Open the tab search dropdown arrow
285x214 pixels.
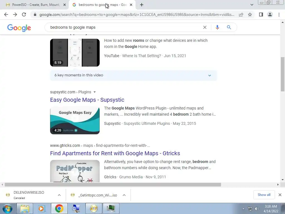(x=252, y=5)
